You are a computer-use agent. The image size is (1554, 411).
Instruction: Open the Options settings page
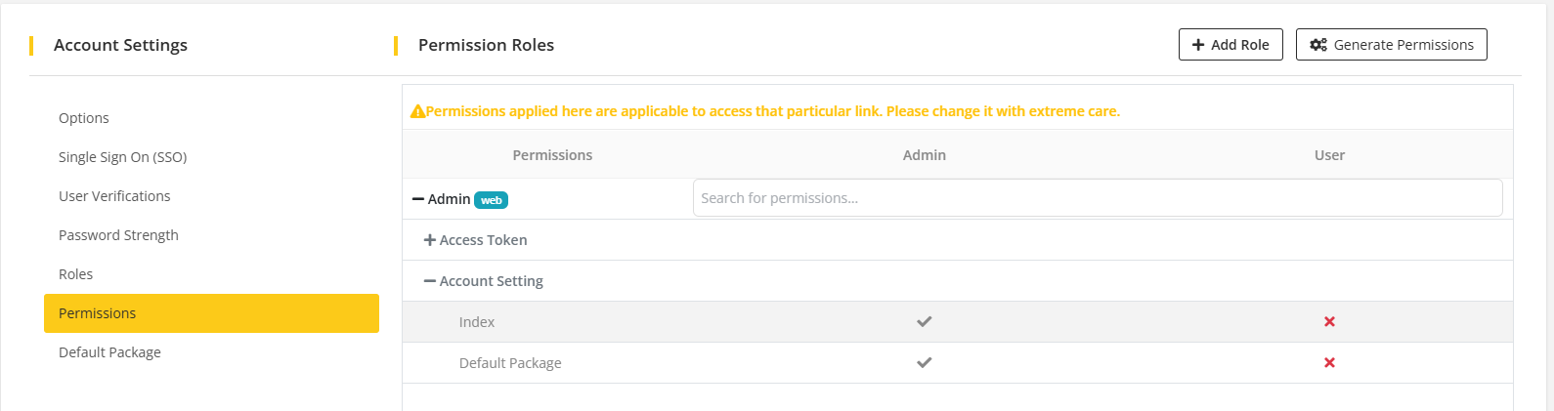tap(84, 118)
